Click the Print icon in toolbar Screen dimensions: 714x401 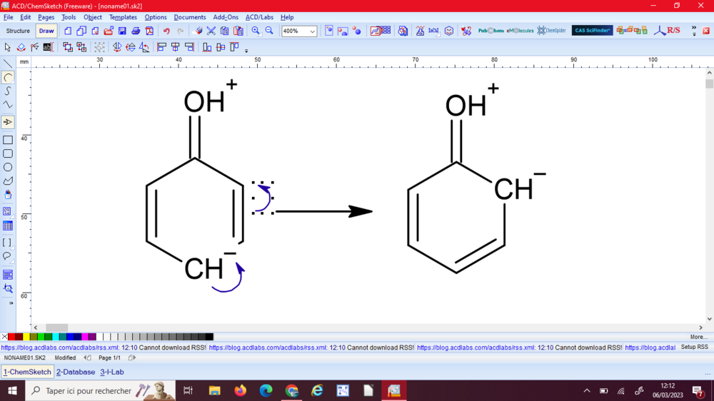click(136, 31)
